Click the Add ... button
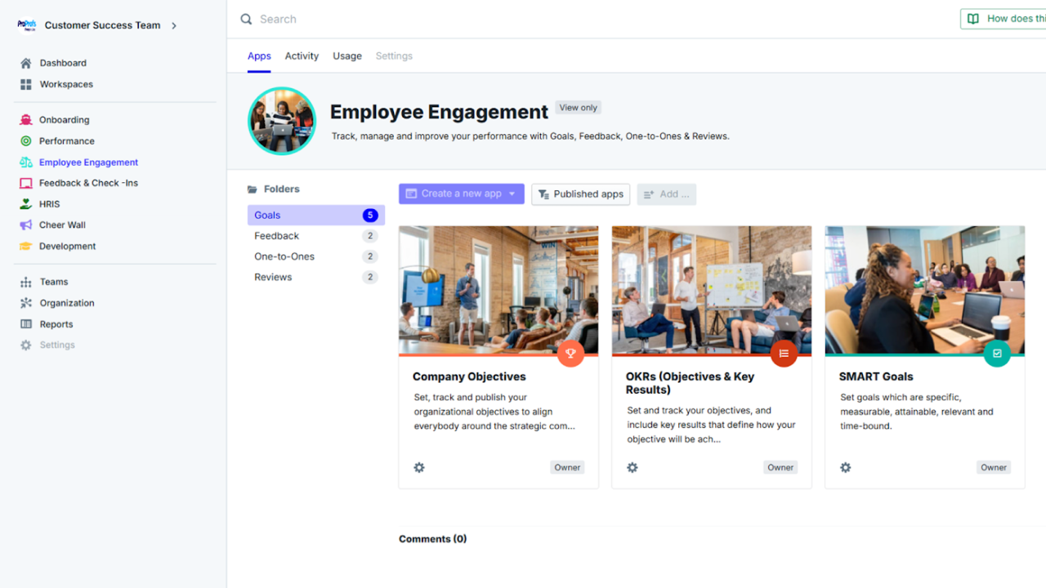Image resolution: width=1046 pixels, height=588 pixels. tap(666, 194)
